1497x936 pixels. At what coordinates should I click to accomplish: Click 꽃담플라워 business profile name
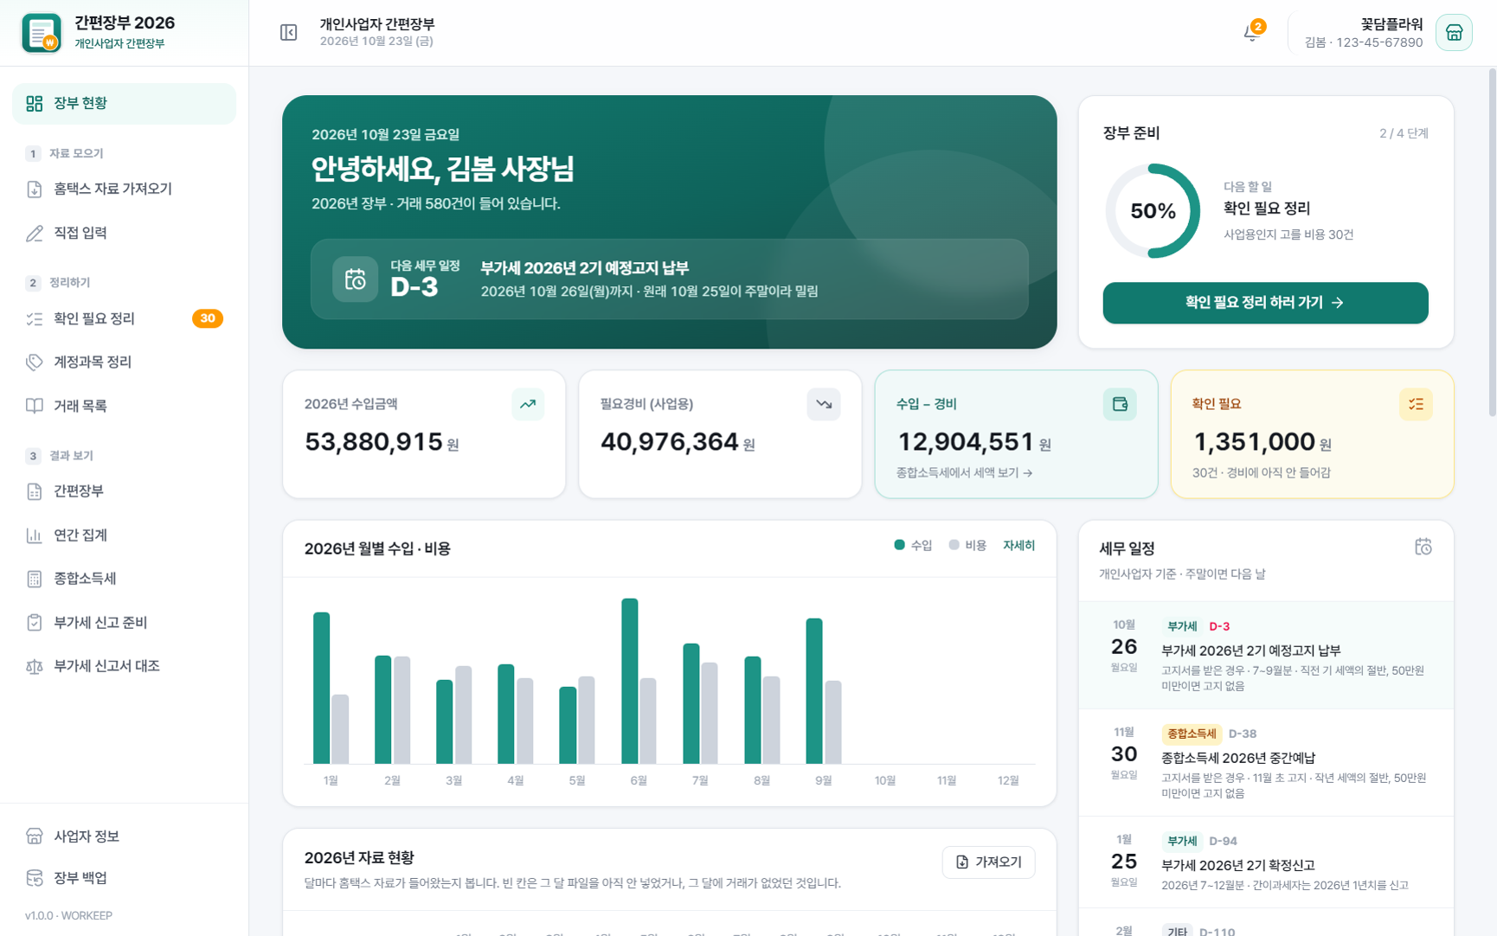[1391, 24]
